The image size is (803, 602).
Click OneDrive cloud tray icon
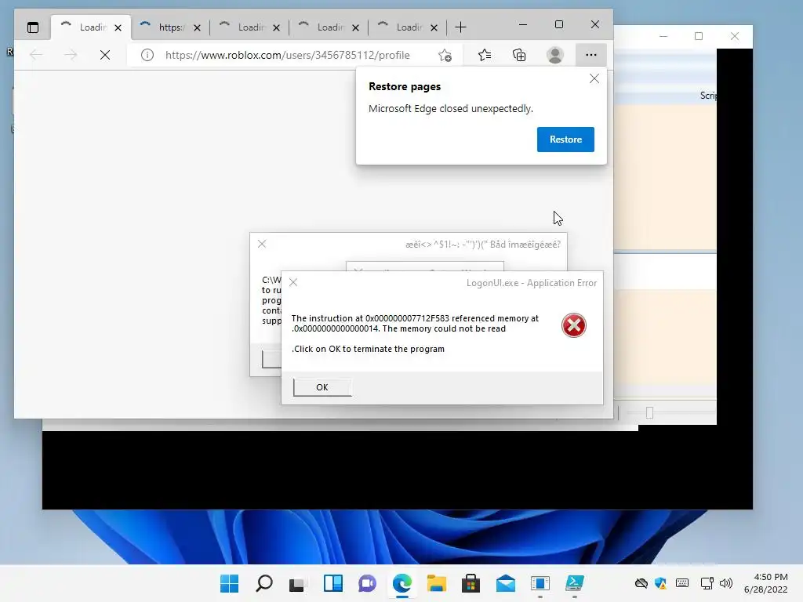(x=641, y=583)
